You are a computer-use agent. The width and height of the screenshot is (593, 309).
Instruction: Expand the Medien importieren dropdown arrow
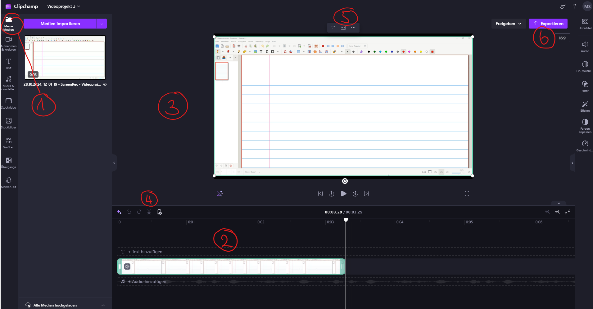pos(102,24)
